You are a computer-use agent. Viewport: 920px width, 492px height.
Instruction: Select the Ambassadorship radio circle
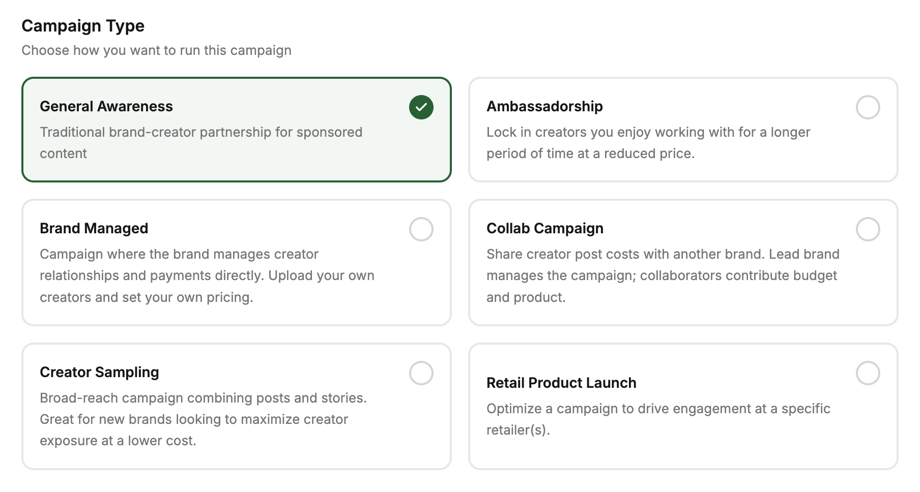pyautogui.click(x=868, y=107)
